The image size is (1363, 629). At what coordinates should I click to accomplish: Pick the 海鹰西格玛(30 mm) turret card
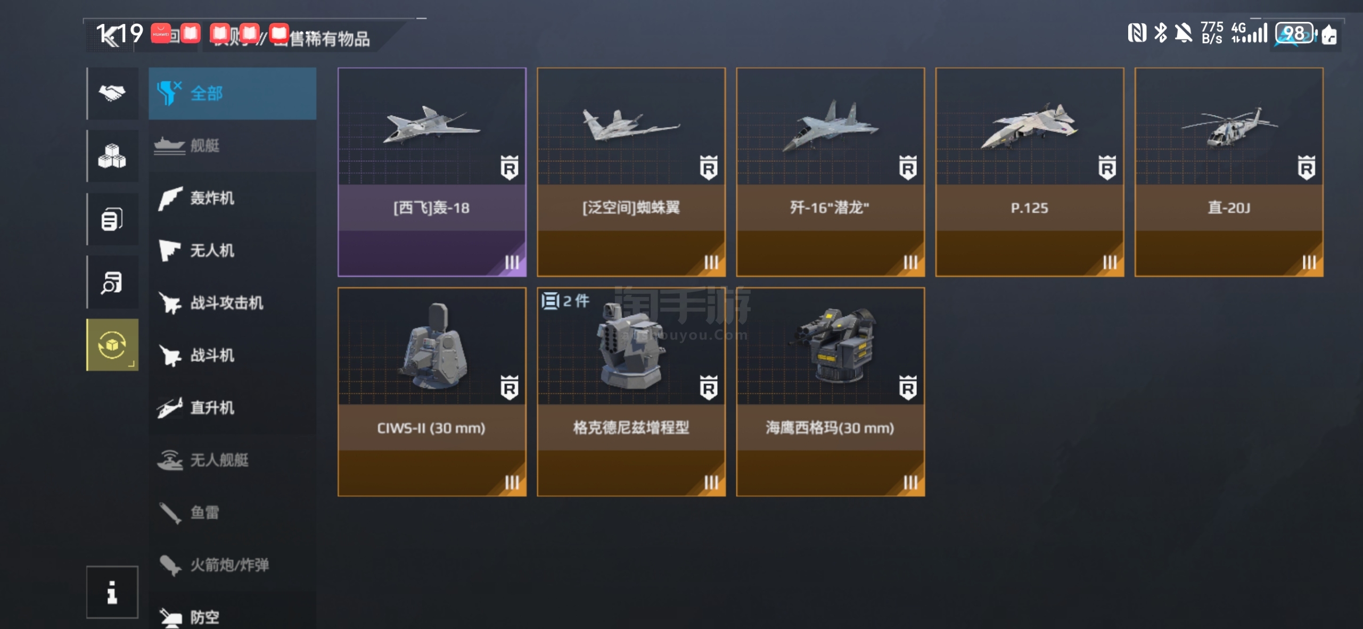pyautogui.click(x=830, y=392)
